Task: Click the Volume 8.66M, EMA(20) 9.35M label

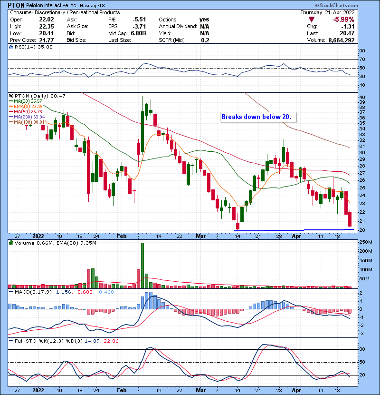Action: click(55, 243)
